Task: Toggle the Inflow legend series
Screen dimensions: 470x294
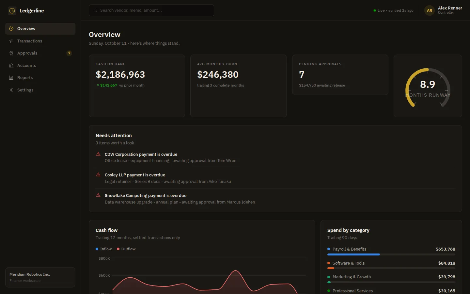Action: click(103, 249)
